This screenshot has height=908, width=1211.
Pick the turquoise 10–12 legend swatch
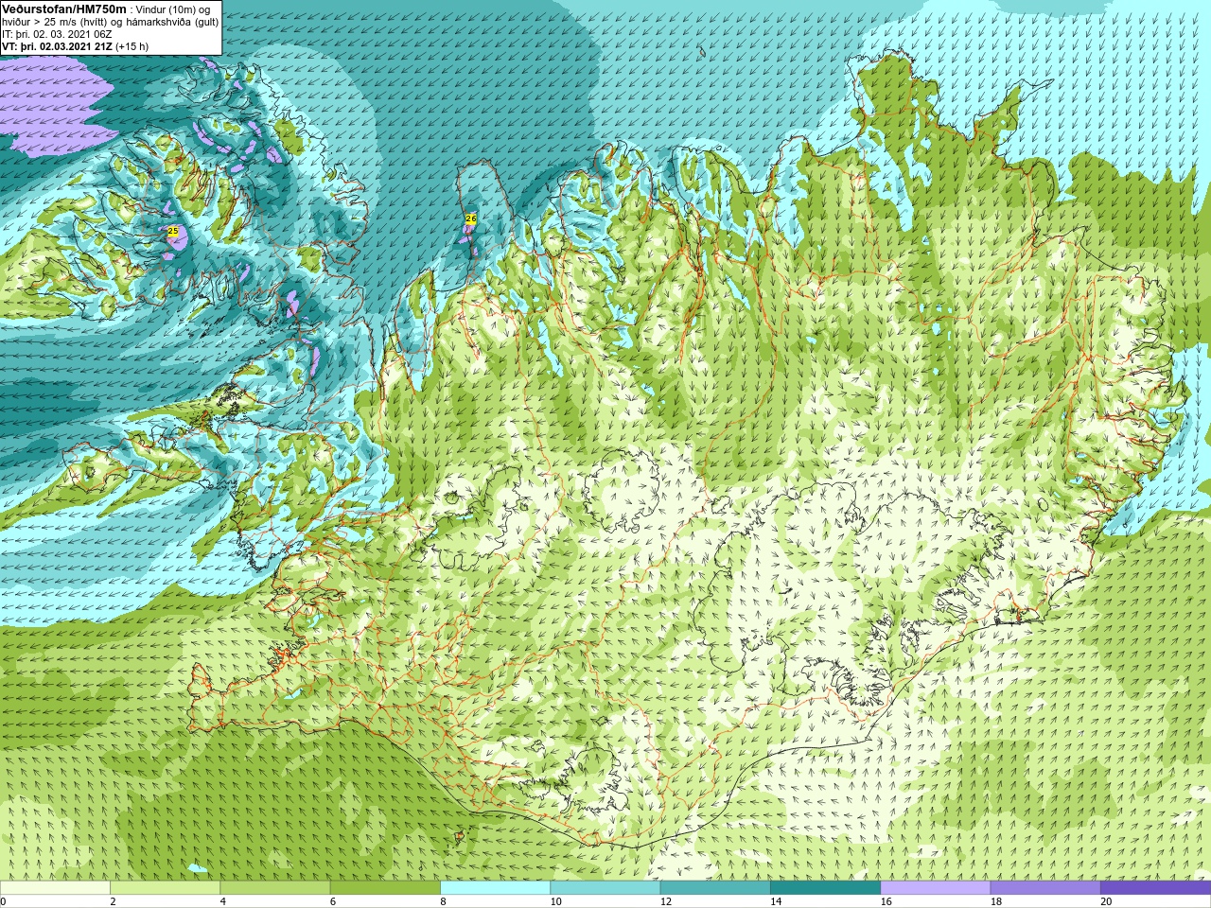(x=605, y=888)
